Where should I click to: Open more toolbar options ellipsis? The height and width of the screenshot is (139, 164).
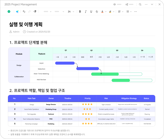pos(136,11)
